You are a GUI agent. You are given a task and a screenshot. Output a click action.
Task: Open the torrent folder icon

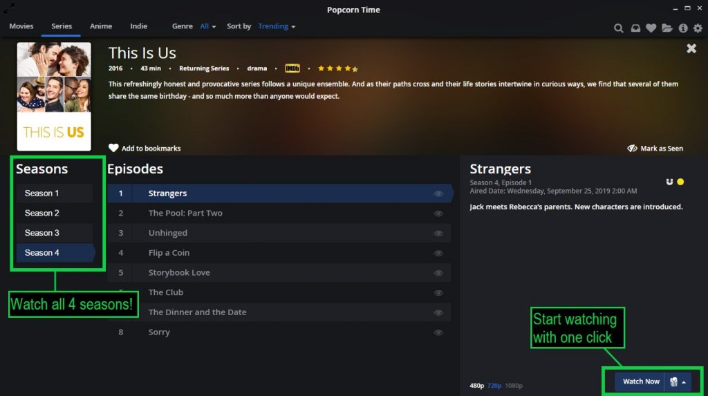pos(667,28)
